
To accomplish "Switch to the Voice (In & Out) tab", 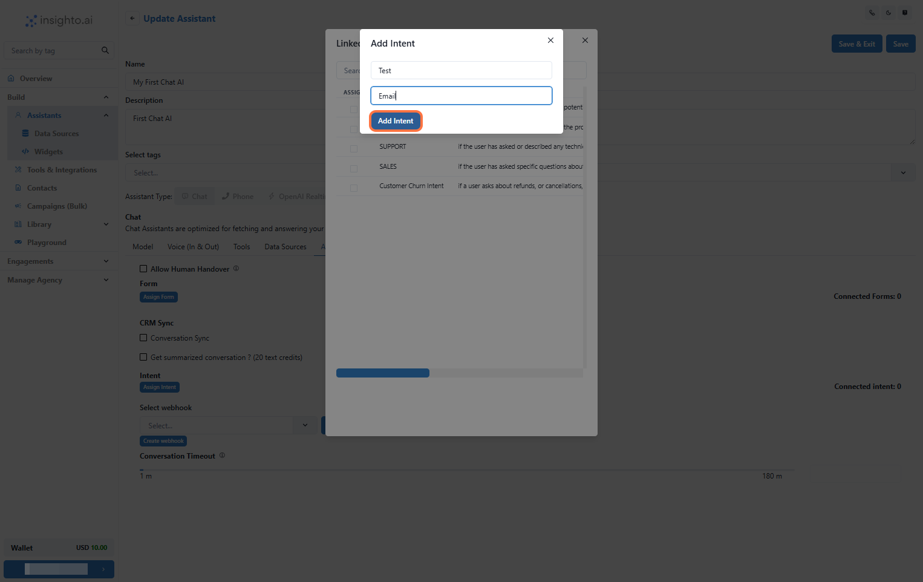I will click(x=193, y=247).
